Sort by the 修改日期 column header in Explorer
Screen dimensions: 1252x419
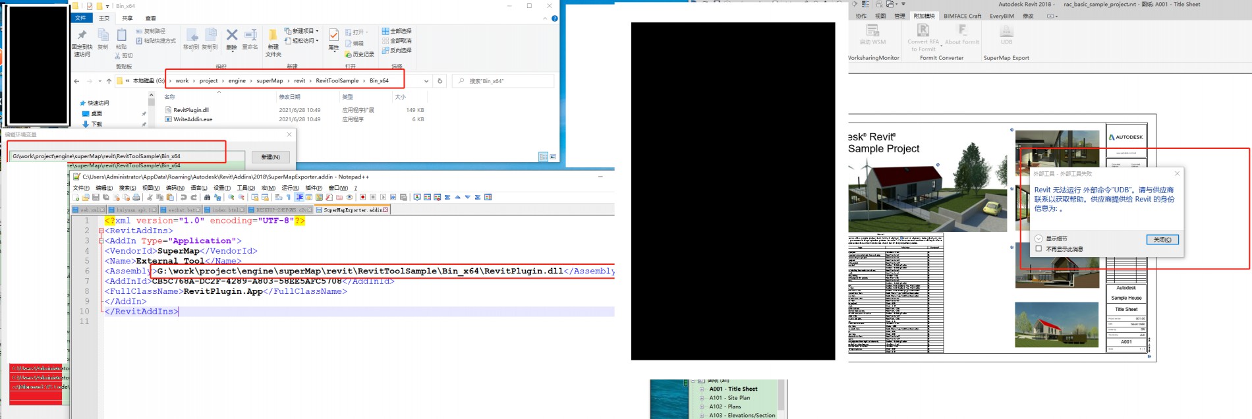pyautogui.click(x=289, y=97)
